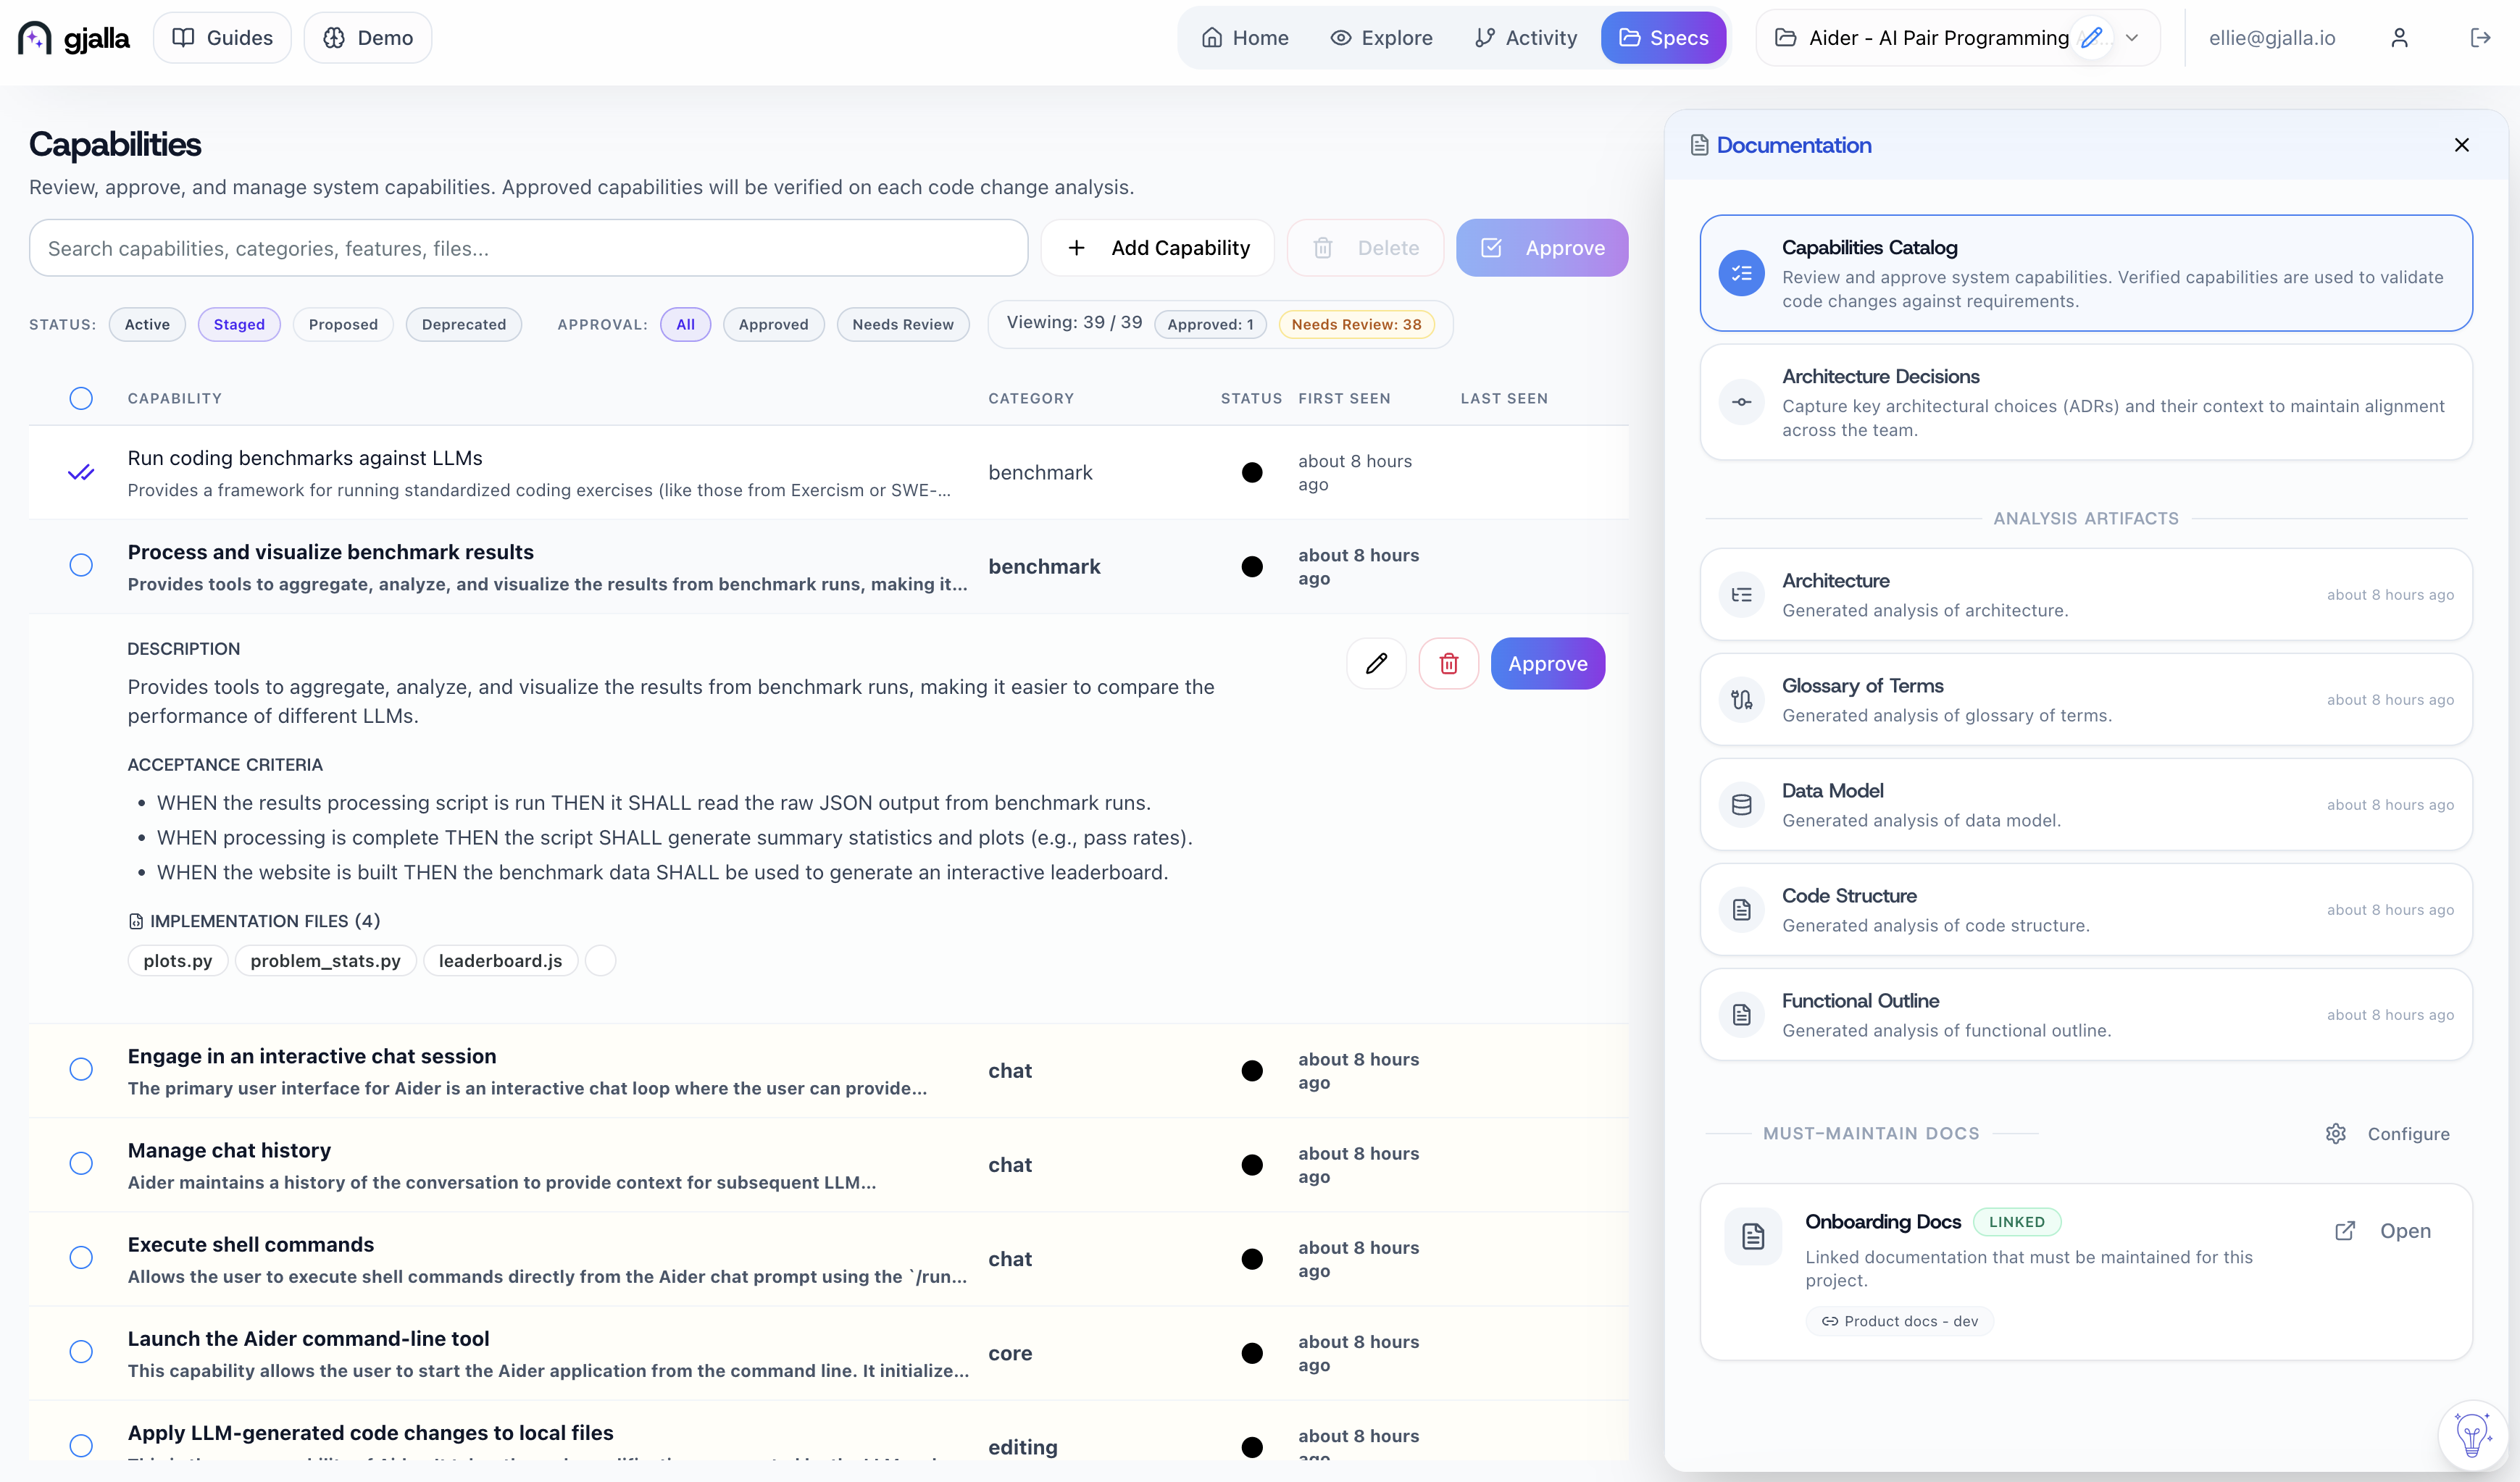2520x1482 pixels.
Task: Go to the Explore tab
Action: pos(1381,38)
